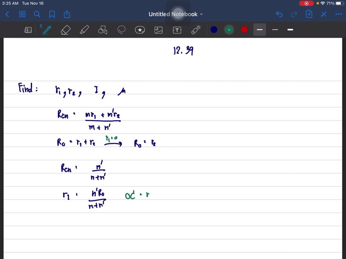Open the image insertion tool
This screenshot has width=346, height=259.
158,30
